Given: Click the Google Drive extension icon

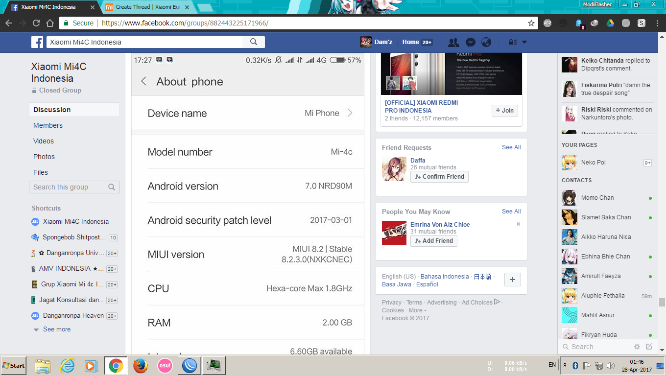Looking at the screenshot, I should pos(610,23).
